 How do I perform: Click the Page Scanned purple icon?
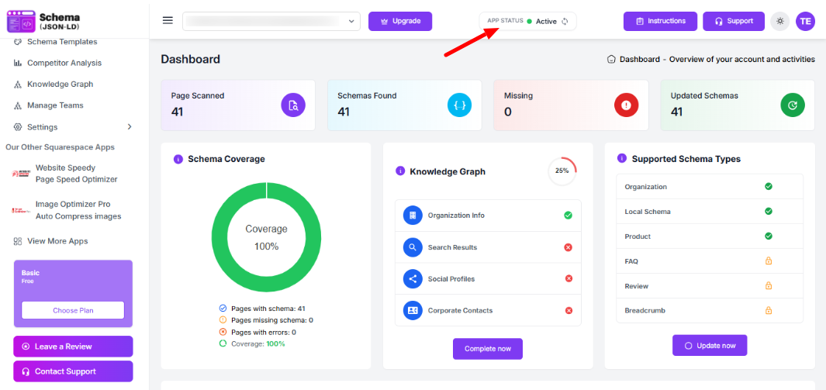coord(293,105)
